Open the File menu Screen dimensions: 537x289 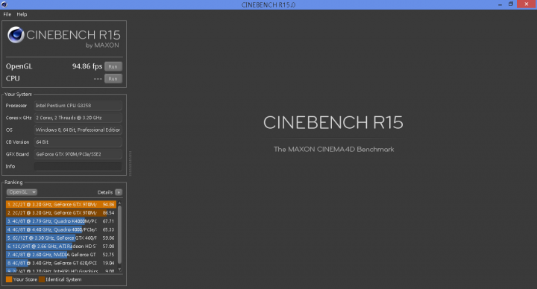coord(7,14)
